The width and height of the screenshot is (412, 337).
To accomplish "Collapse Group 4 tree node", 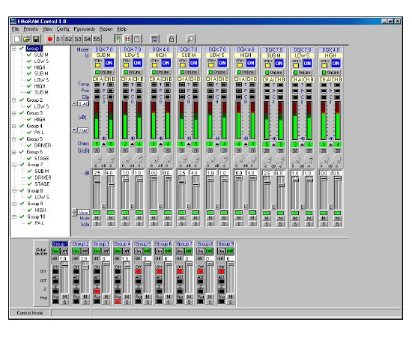I will (x=14, y=126).
